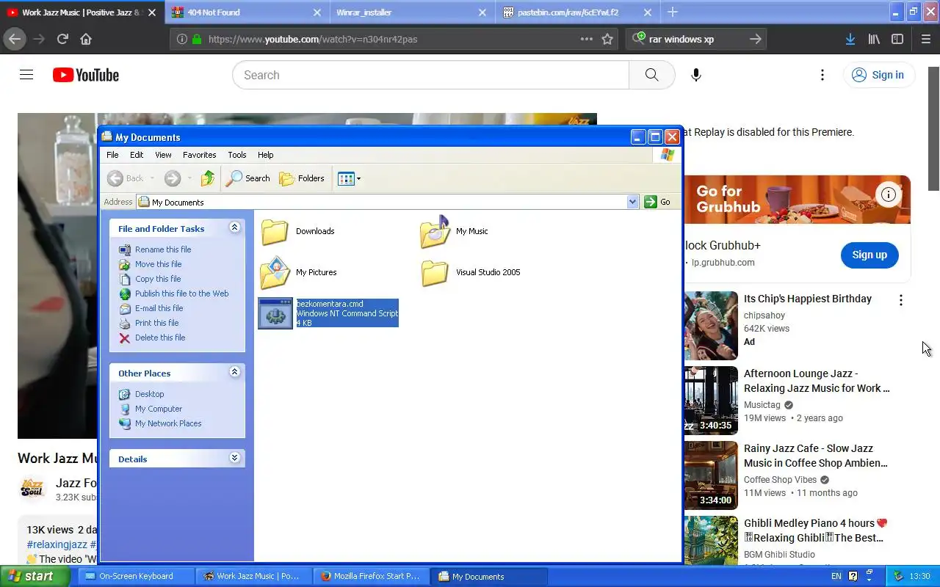Open Firefox page actions three-dot menu
This screenshot has height=587, width=940.
(587, 39)
